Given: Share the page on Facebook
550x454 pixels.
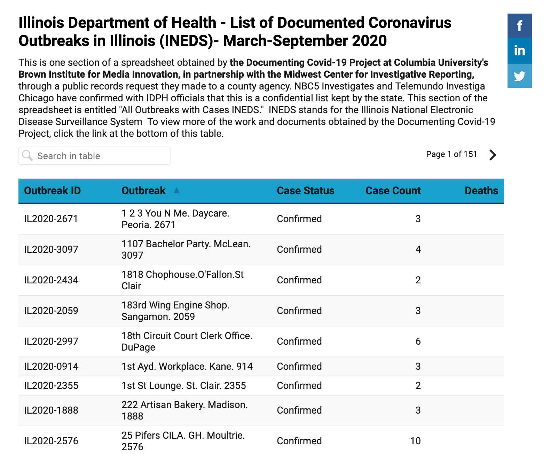Looking at the screenshot, I should tap(519, 26).
